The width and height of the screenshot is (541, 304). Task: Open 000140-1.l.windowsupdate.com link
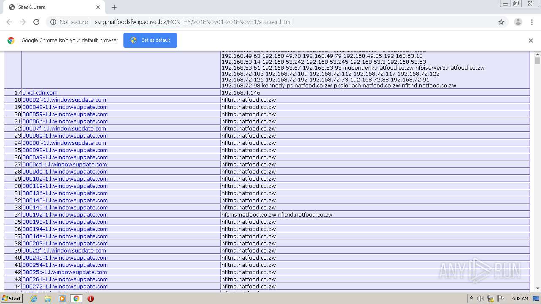coord(65,200)
